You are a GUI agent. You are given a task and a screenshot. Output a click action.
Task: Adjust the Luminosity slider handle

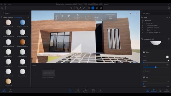click(x=156, y=67)
